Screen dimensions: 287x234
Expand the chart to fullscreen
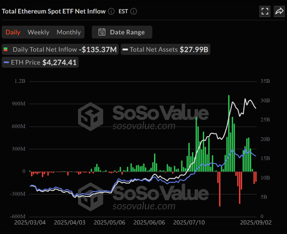click(265, 11)
